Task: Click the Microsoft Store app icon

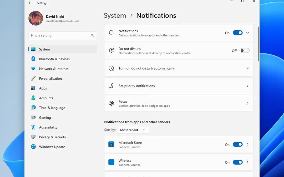Action: coord(111,144)
